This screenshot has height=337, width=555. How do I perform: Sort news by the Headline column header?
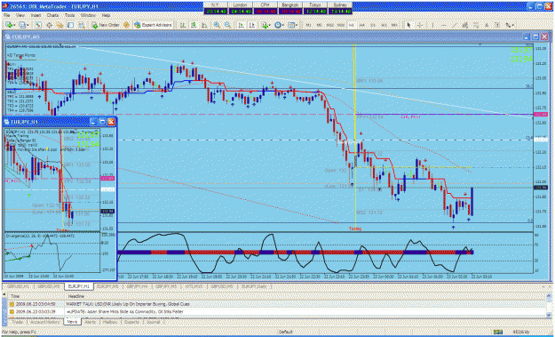pos(306,296)
